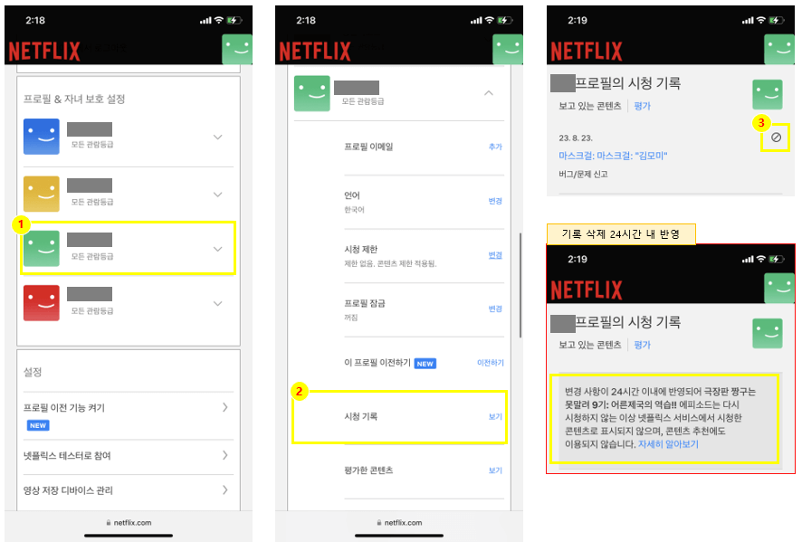This screenshot has width=802, height=551.
Task: Tap the battery icon on the 24-hour notice screen's status bar
Action: (x=777, y=259)
